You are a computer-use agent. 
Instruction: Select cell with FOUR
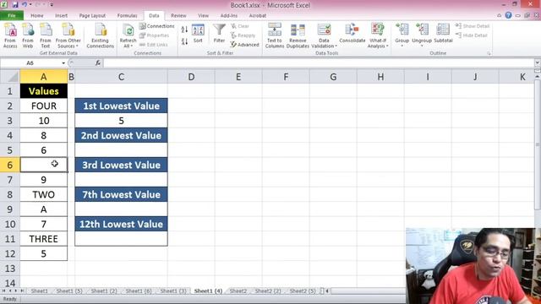pos(43,106)
